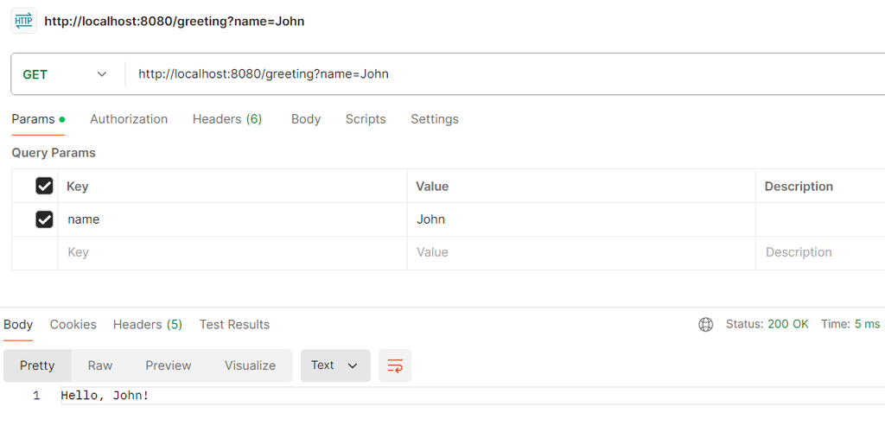Toggle the select-all checkbox in Key header
The image size is (885, 438).
pyautogui.click(x=44, y=186)
